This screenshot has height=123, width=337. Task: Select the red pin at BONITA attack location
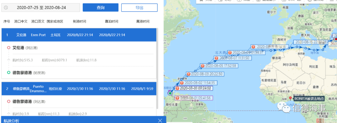pos(291,98)
